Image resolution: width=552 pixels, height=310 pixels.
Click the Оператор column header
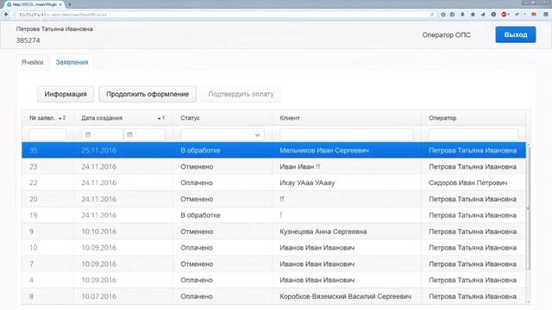click(474, 118)
